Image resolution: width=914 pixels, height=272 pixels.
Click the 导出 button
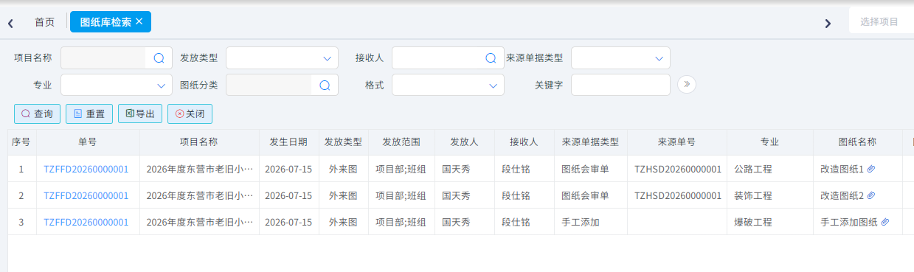140,114
